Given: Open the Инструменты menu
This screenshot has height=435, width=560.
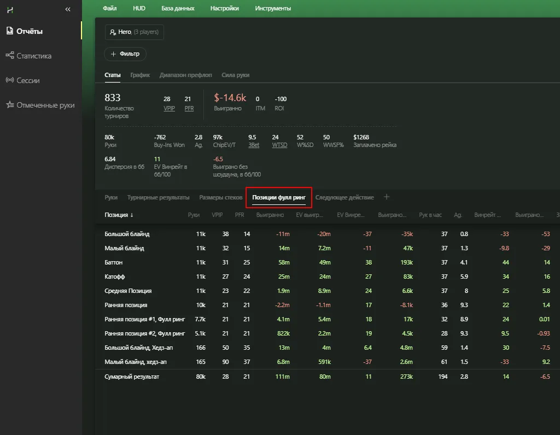Looking at the screenshot, I should pyautogui.click(x=273, y=9).
